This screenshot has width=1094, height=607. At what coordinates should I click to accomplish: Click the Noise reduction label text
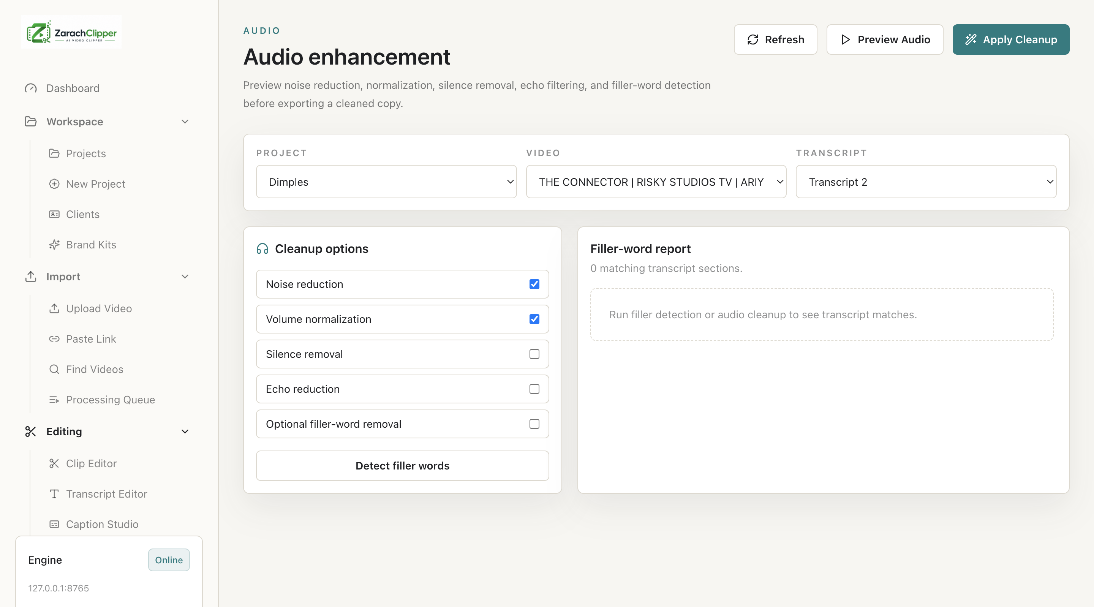[305, 284]
